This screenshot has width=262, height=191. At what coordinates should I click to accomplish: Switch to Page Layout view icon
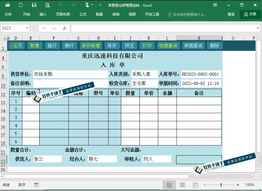[x=182, y=185]
